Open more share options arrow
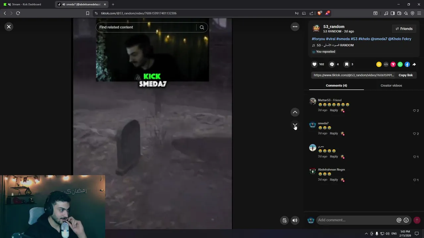 (414, 64)
